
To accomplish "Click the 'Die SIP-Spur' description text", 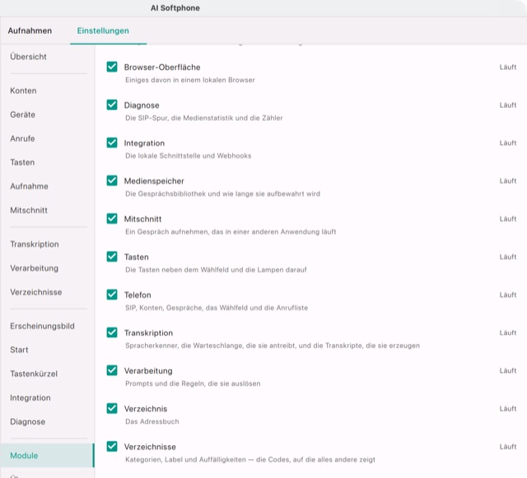I will (204, 118).
